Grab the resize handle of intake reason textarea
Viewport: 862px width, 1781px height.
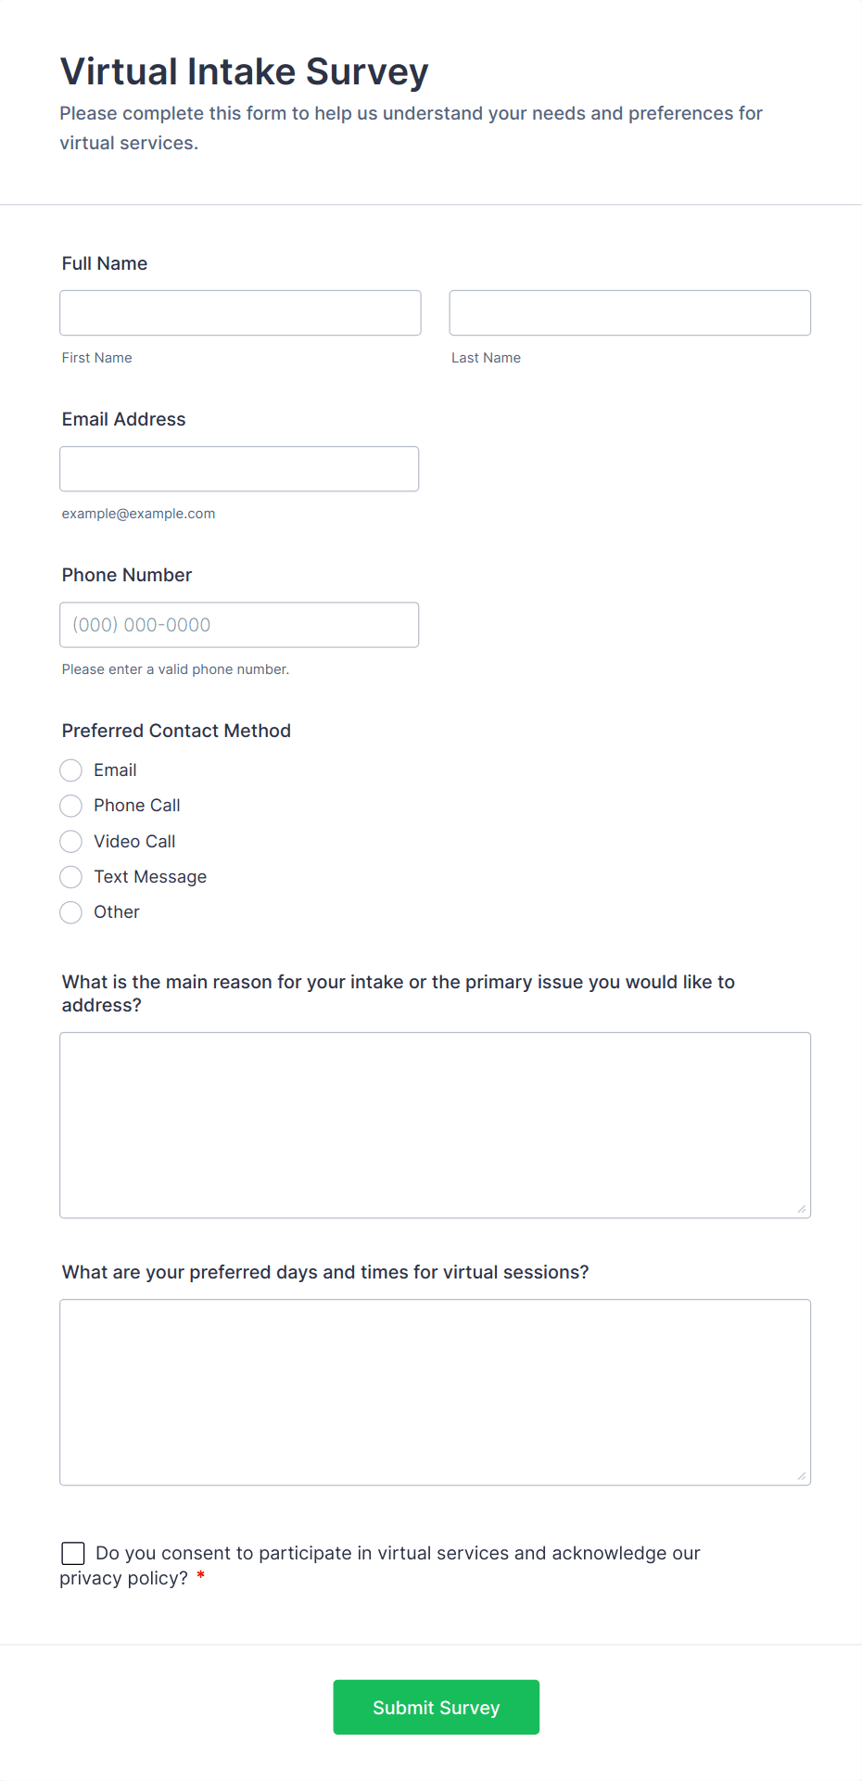pyautogui.click(x=802, y=1209)
